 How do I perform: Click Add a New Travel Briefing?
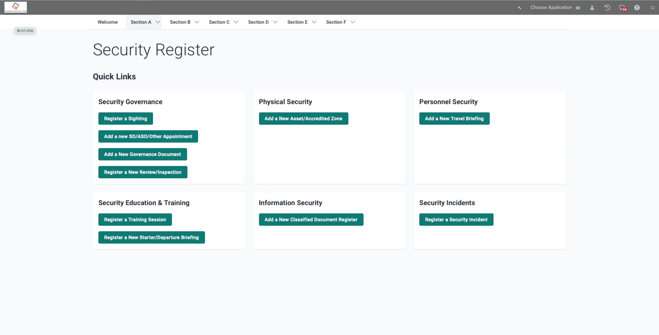click(454, 119)
